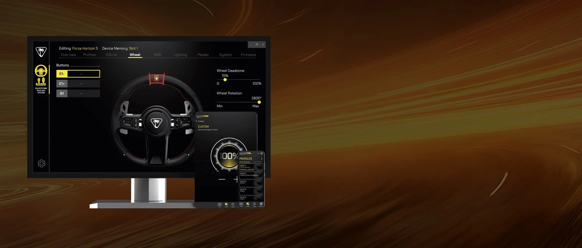Open settings via the sidebar gear icon
582x248 pixels.
[x=42, y=163]
